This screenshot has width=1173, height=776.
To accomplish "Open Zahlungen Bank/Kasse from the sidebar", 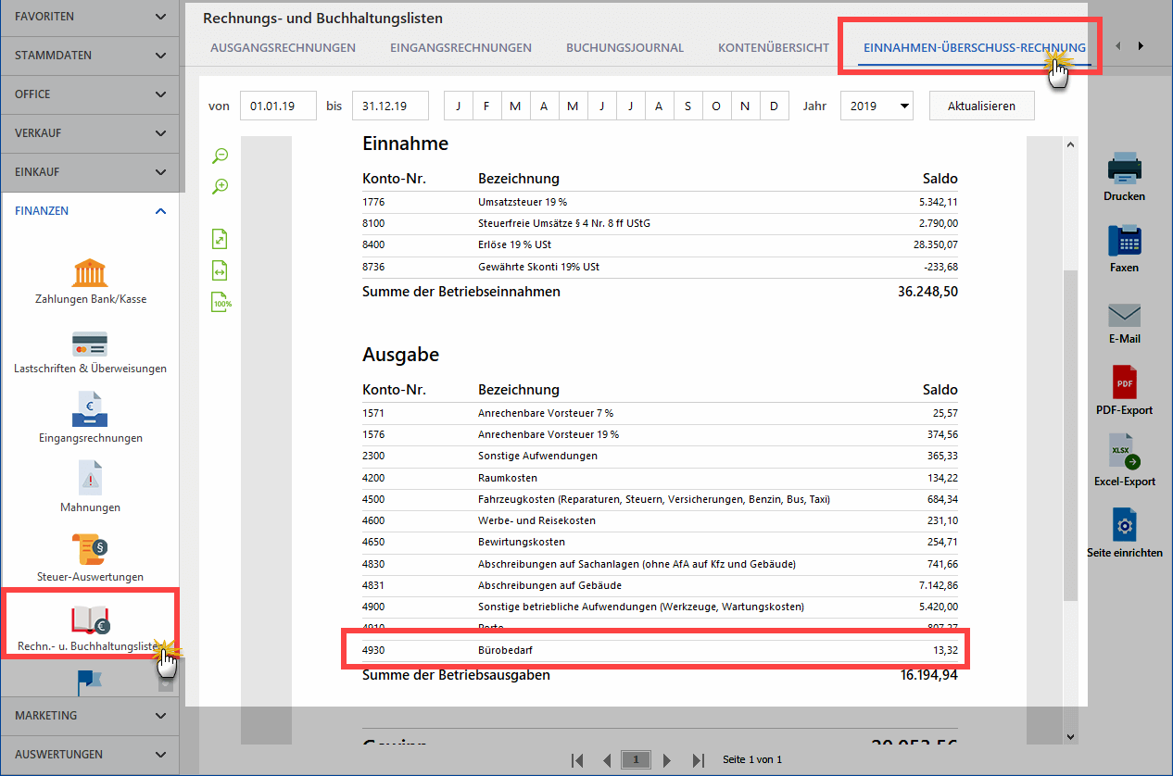I will (x=90, y=282).
